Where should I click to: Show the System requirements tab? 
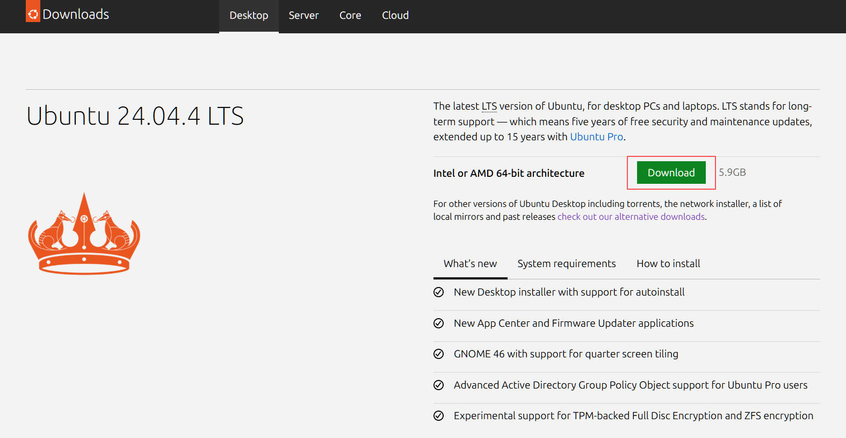pos(567,264)
